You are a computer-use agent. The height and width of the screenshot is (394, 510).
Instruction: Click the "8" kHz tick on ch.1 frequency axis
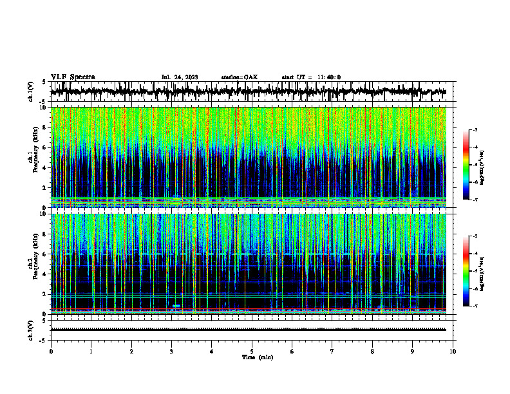click(45, 127)
